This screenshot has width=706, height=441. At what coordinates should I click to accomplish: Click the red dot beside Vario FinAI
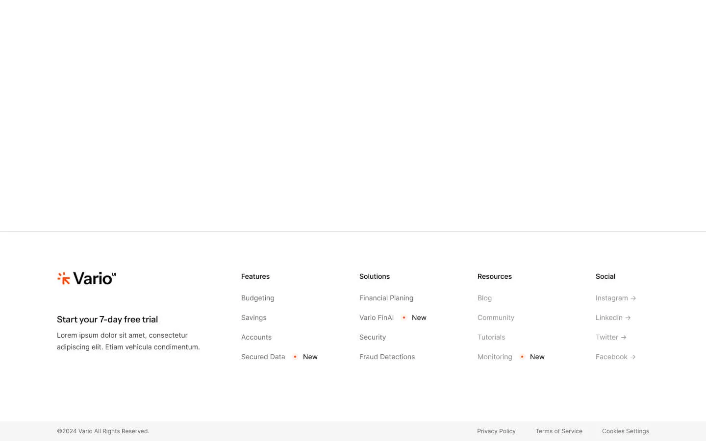point(403,318)
